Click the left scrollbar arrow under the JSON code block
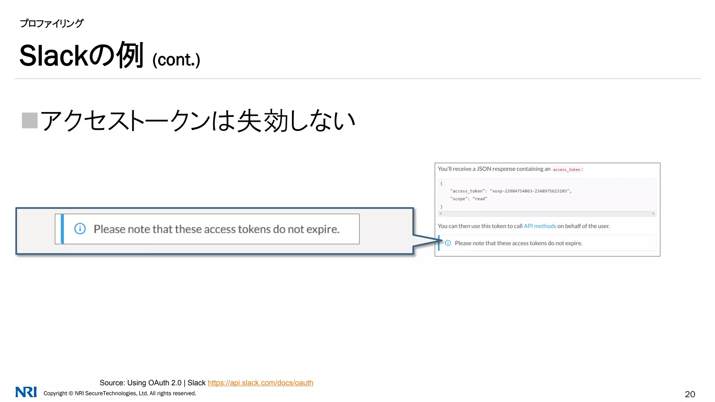This screenshot has width=715, height=402. click(441, 214)
